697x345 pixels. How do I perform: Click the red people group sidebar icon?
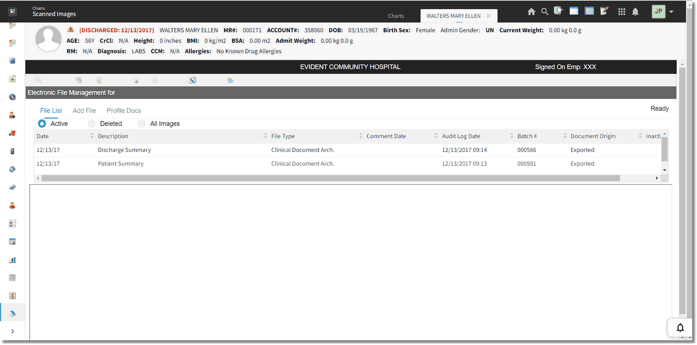click(x=13, y=133)
